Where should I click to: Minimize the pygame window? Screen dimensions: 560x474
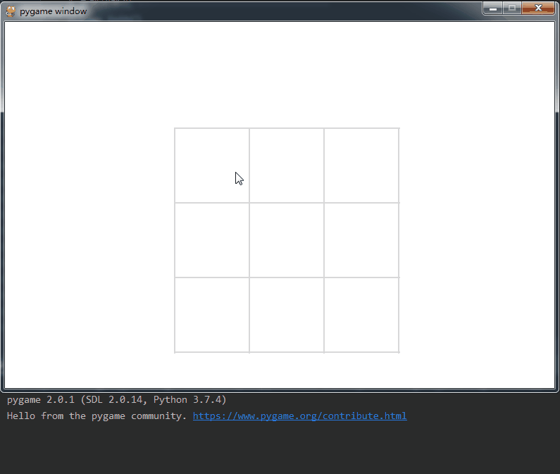pos(494,8)
